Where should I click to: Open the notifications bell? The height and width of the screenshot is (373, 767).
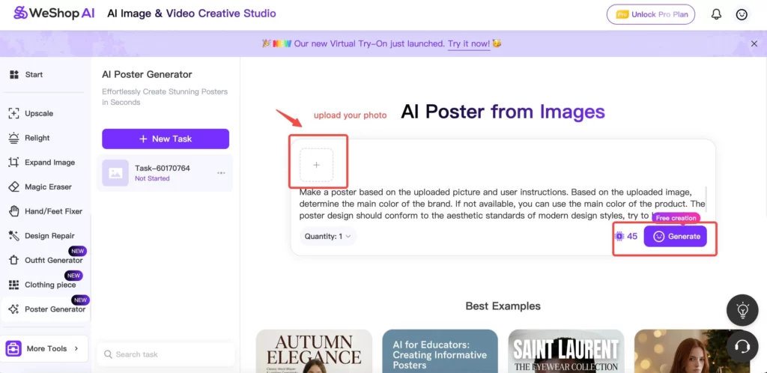click(716, 14)
